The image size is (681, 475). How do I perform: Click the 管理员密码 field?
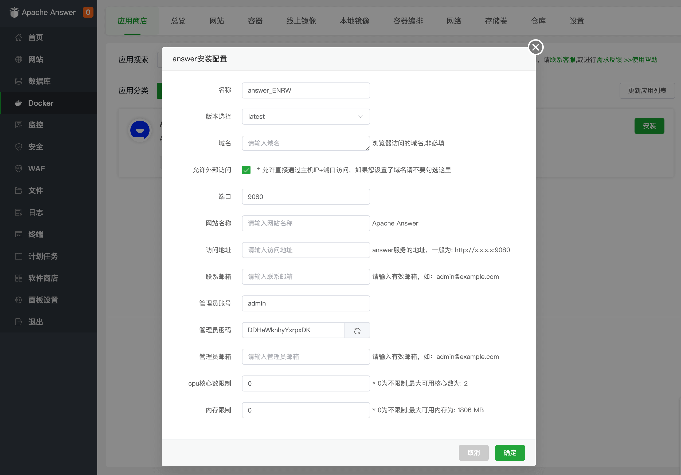pos(293,330)
